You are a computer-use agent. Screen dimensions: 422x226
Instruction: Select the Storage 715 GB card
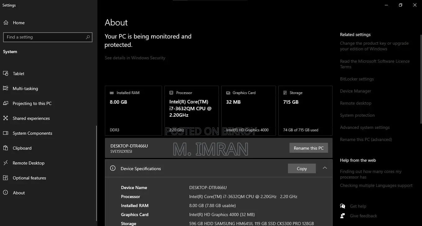coord(305,111)
